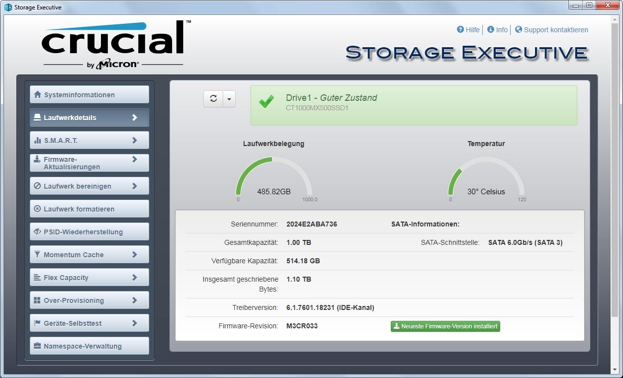
Task: Click Gesamtkapazität value 1.00 TB
Action: (299, 242)
